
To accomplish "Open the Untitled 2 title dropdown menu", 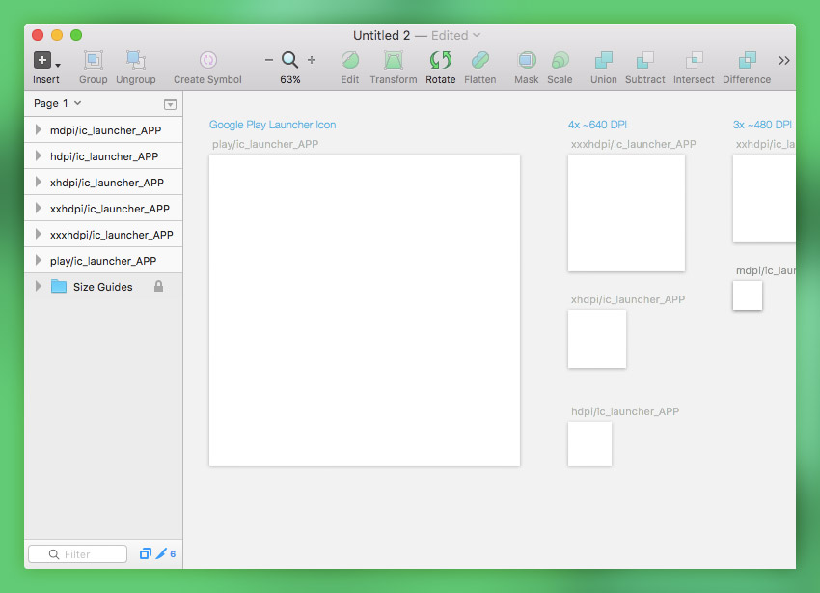I will click(x=477, y=36).
